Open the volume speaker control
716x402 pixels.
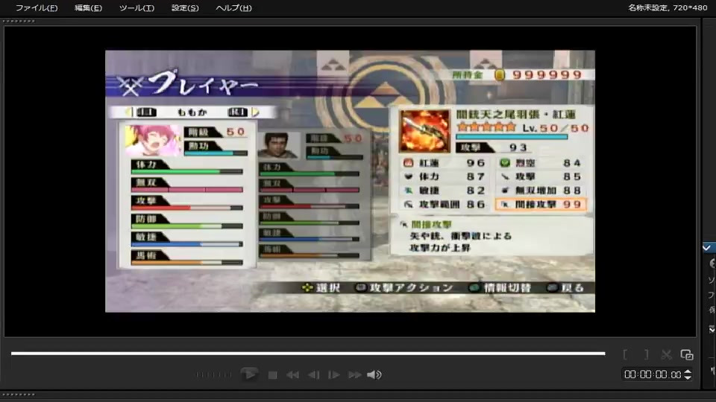(x=374, y=374)
